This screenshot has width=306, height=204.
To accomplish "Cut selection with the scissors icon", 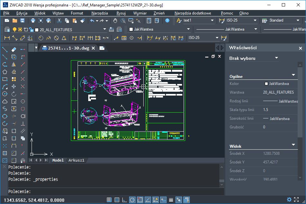I will click(x=59, y=21).
